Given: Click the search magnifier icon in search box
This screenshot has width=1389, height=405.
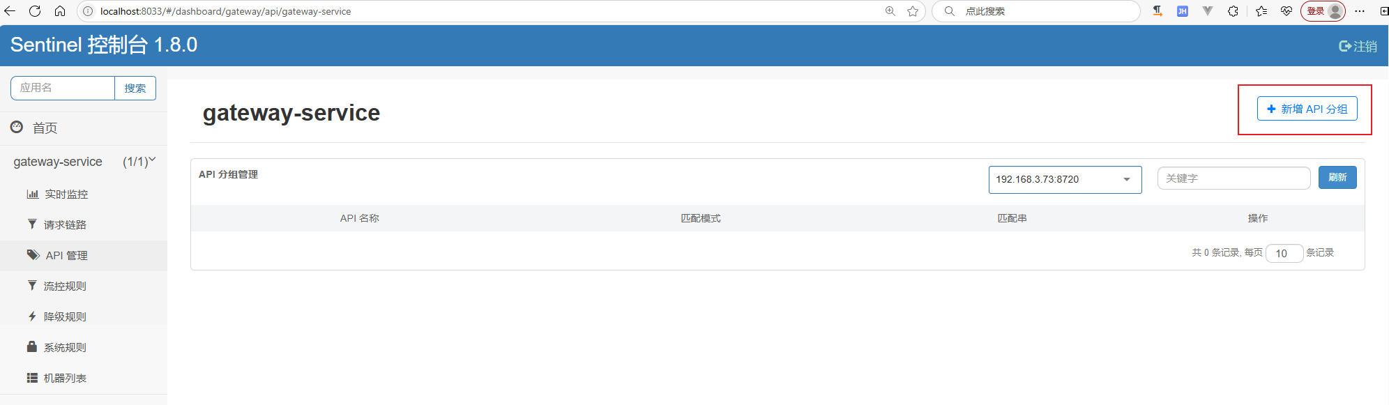Looking at the screenshot, I should pos(950,11).
